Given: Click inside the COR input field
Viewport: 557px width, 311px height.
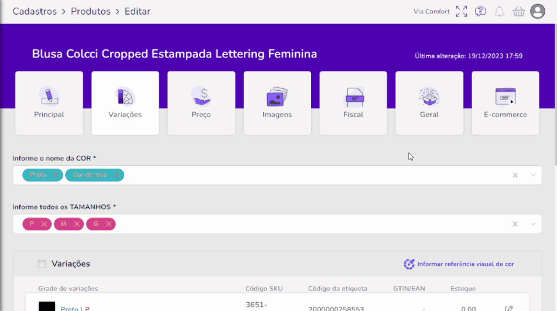Looking at the screenshot, I should click(277, 175).
